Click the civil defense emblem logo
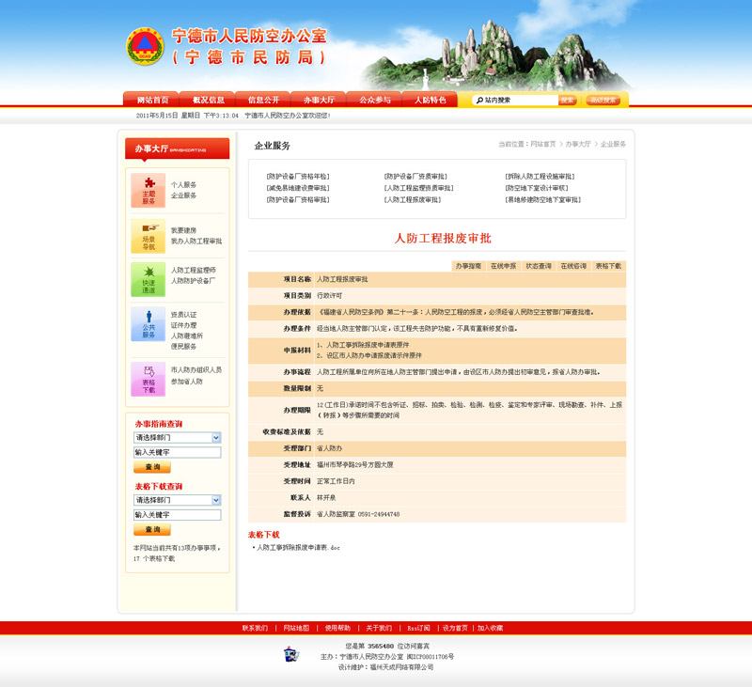The width and height of the screenshot is (752, 687). pos(145,47)
